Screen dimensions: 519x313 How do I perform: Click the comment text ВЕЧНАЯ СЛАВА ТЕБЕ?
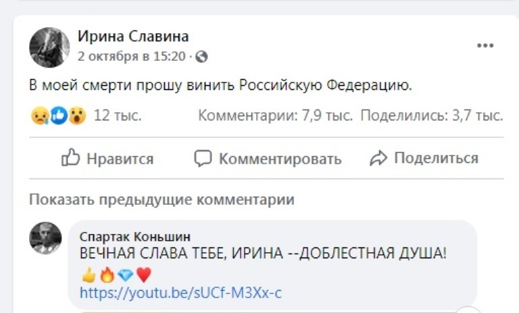click(263, 255)
